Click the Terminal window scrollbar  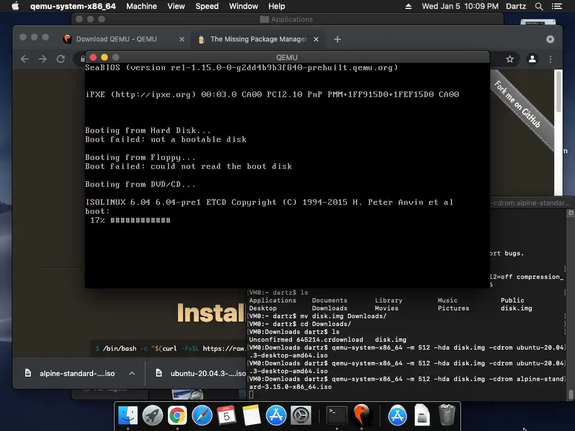571,395
